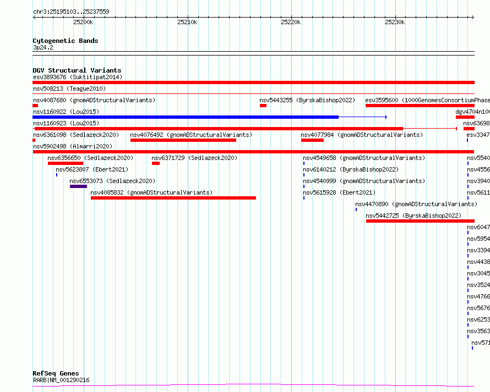
Task: Click the 25230k ruler tick label
Action: 395,22
